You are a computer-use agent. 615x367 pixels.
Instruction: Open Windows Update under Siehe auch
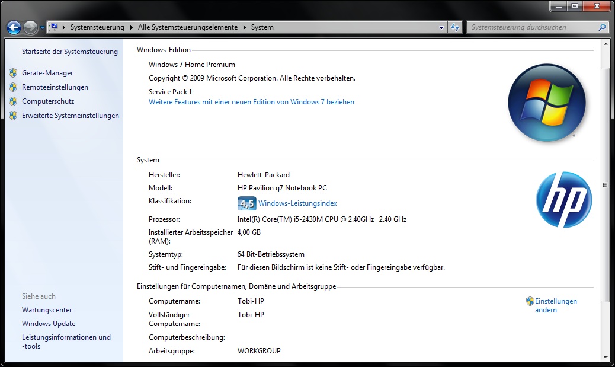point(49,324)
